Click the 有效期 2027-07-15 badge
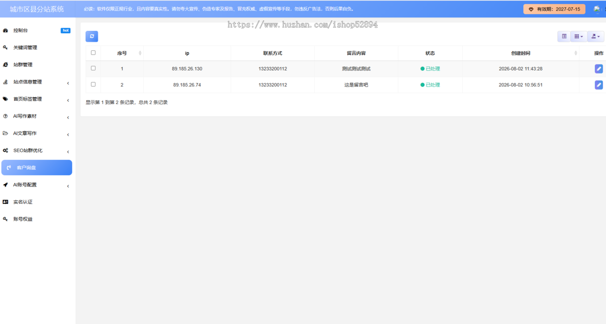606x324 pixels. pos(554,9)
